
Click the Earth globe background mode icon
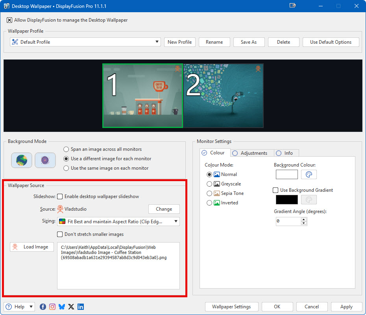pos(22,160)
